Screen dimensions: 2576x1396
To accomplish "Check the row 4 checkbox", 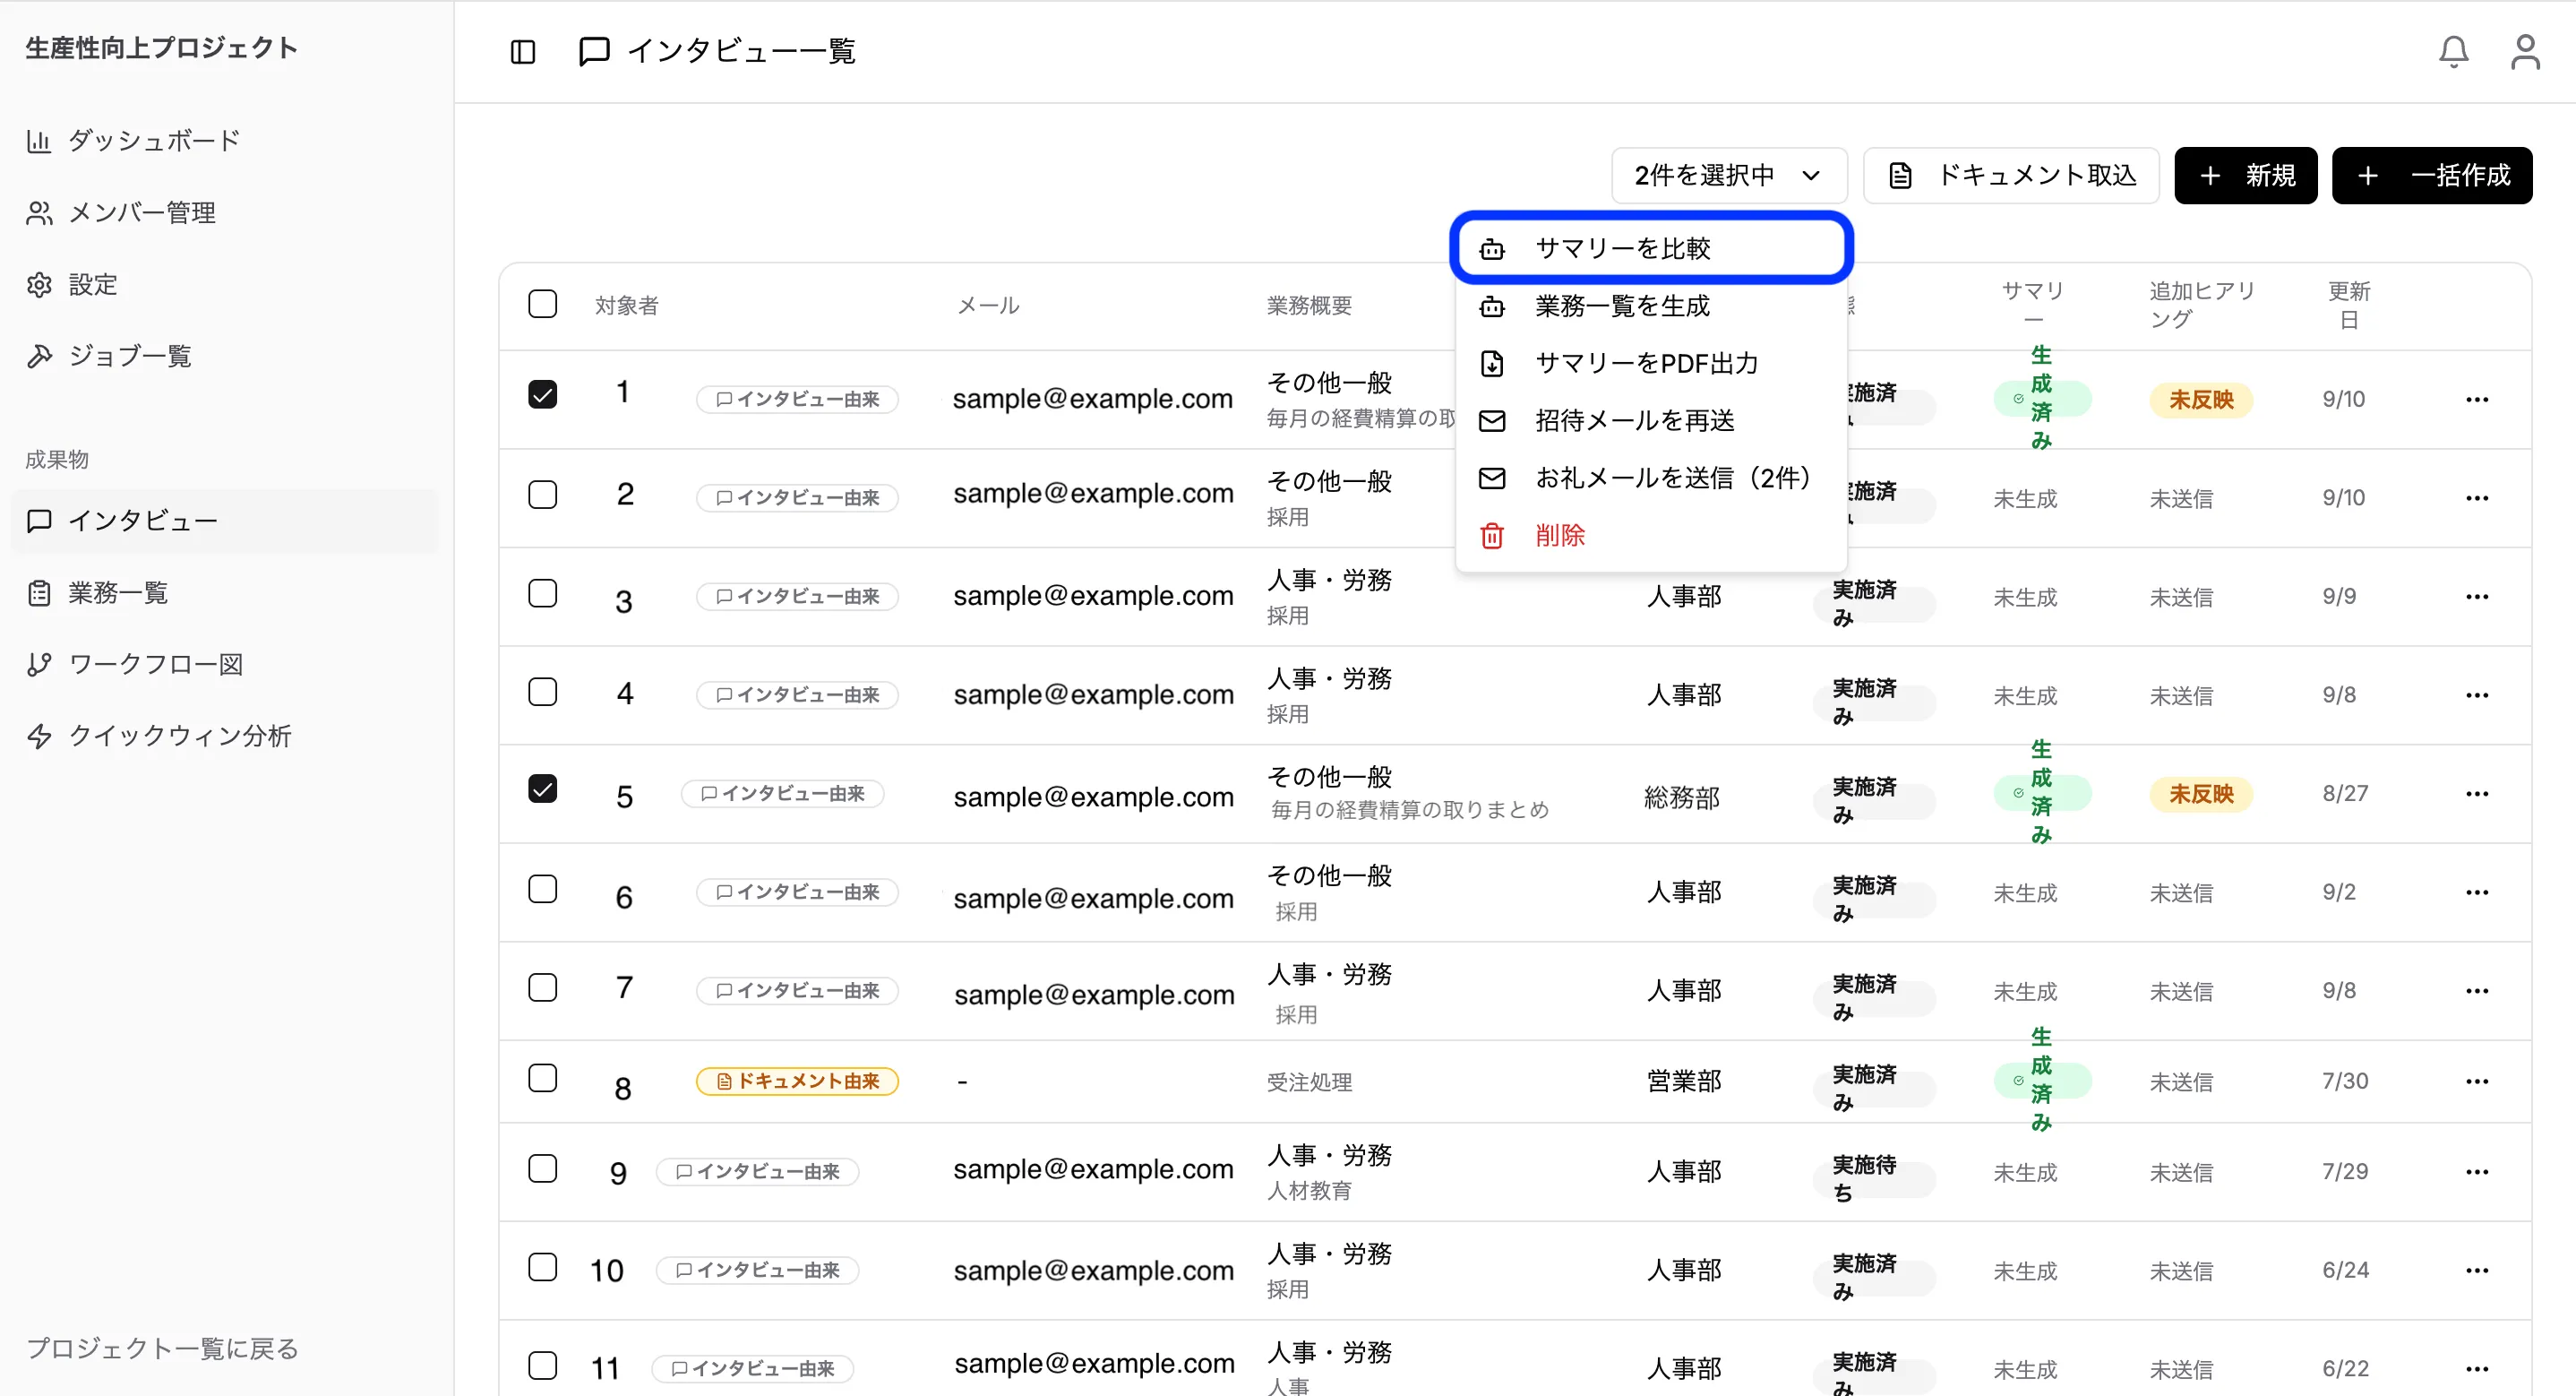I will (542, 693).
